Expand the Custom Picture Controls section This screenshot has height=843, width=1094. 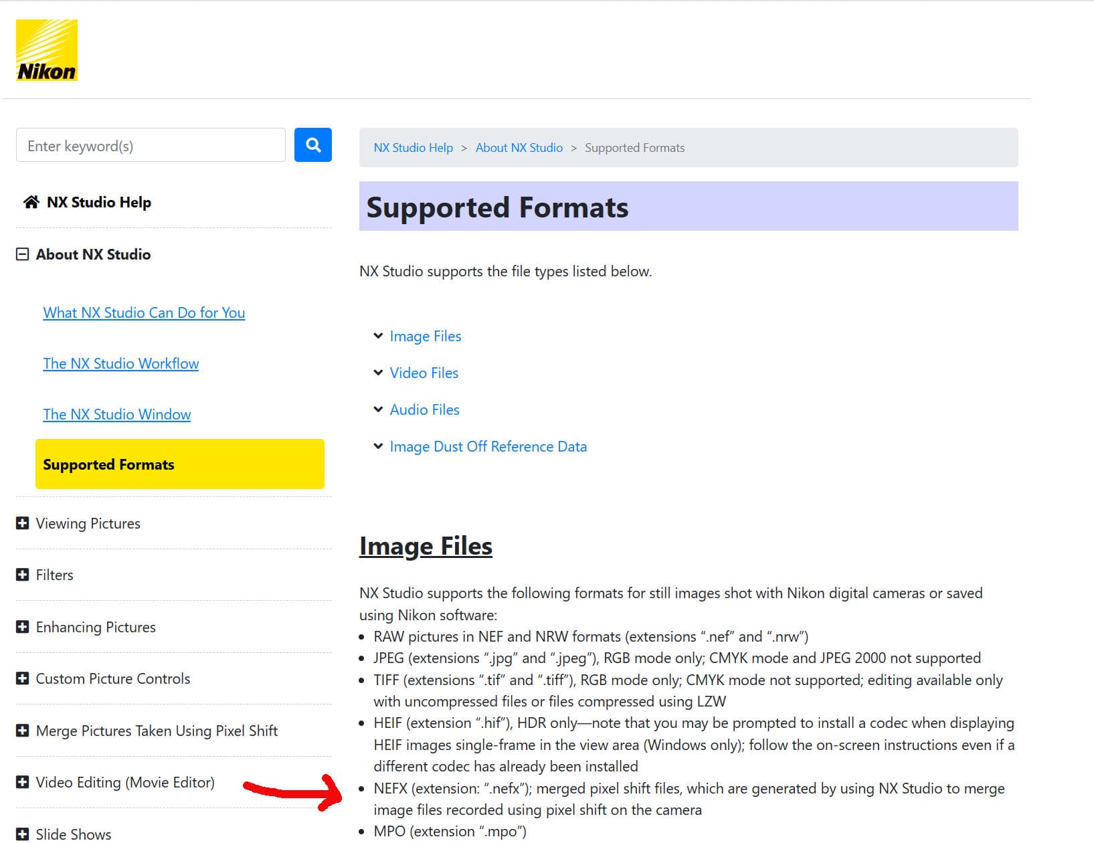pos(22,678)
